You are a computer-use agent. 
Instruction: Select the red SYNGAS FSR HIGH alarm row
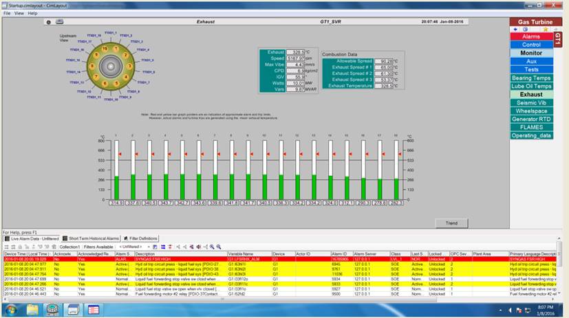(280, 260)
